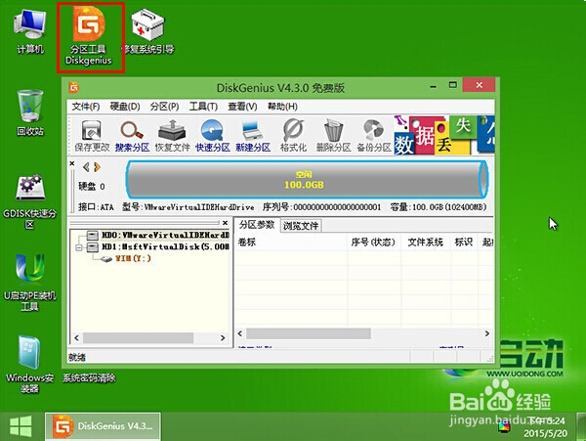Close the disk map panel with small x
586x441 pixels.
click(72, 163)
